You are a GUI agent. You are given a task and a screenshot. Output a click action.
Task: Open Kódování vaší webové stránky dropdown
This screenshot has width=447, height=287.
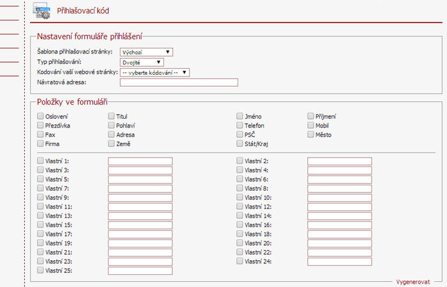click(x=155, y=73)
